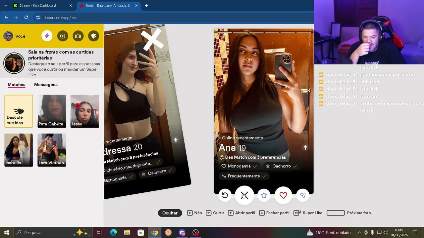Click the Curtir shortcut hint

click(215, 213)
